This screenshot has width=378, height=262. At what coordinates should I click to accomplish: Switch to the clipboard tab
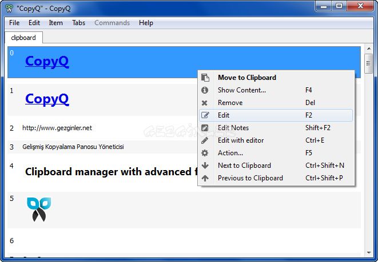(23, 38)
